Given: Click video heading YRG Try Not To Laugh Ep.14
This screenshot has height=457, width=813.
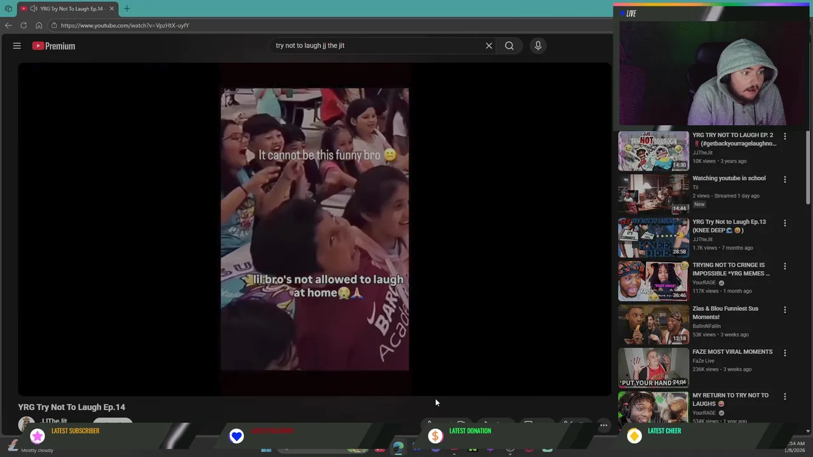Looking at the screenshot, I should pyautogui.click(x=72, y=407).
